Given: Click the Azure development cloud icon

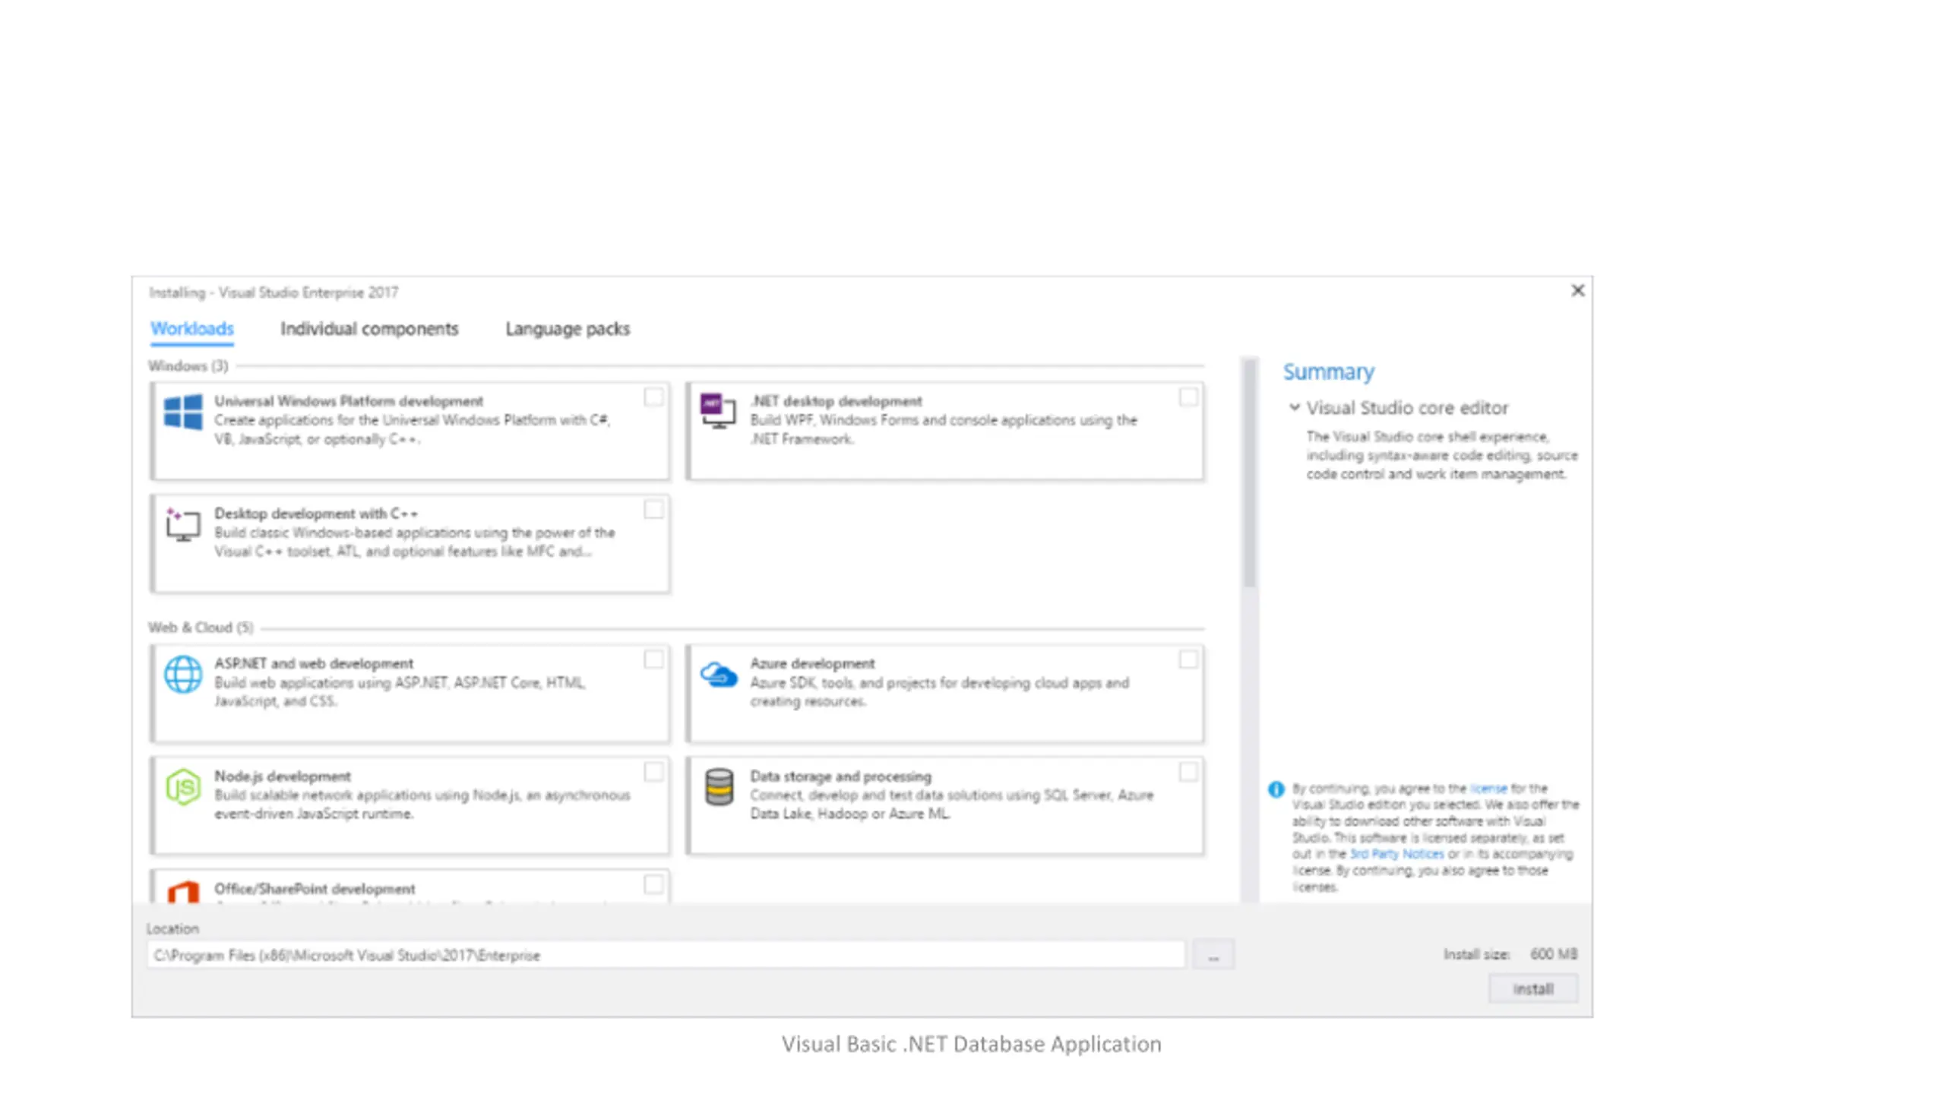Looking at the screenshot, I should pos(719,674).
